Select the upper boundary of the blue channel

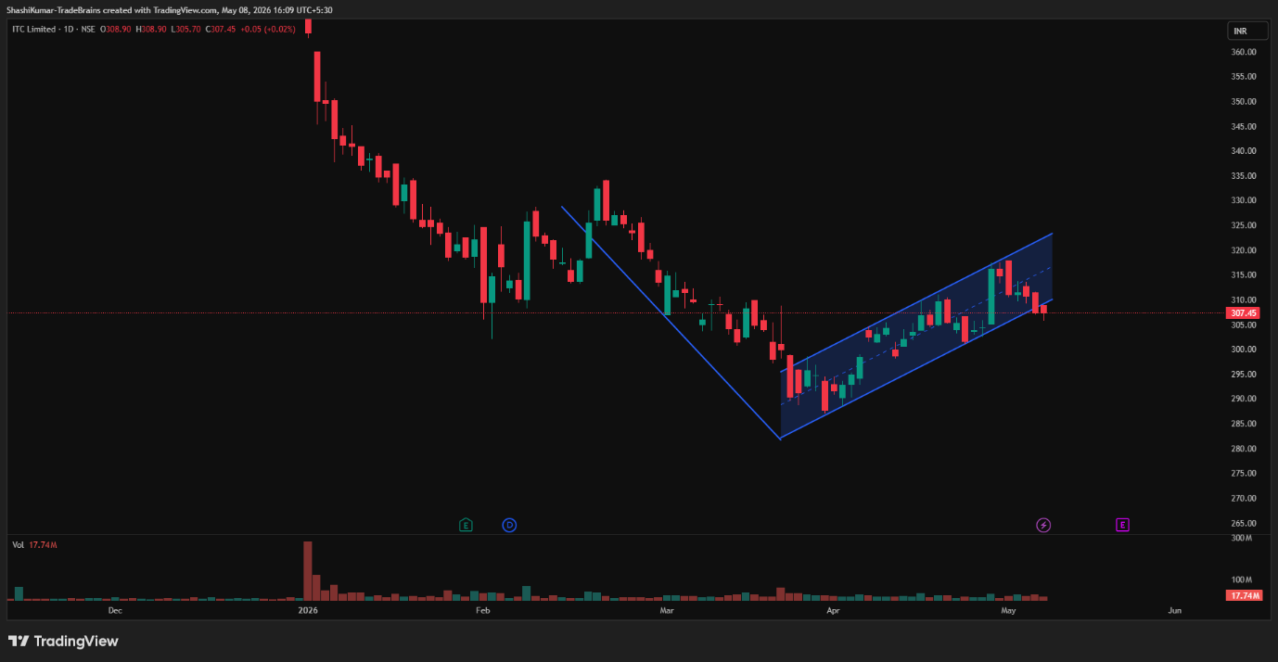tap(916, 303)
